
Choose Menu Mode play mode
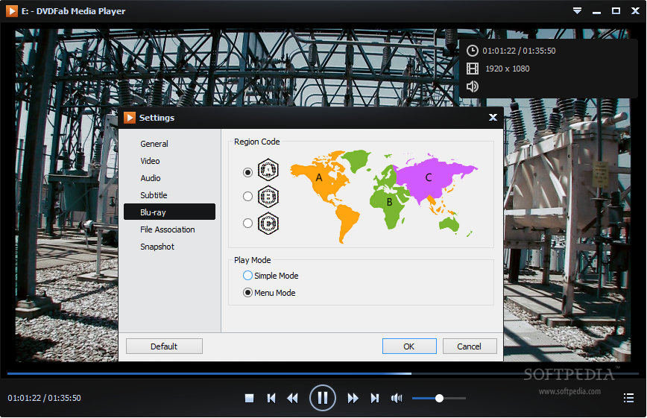(x=269, y=293)
